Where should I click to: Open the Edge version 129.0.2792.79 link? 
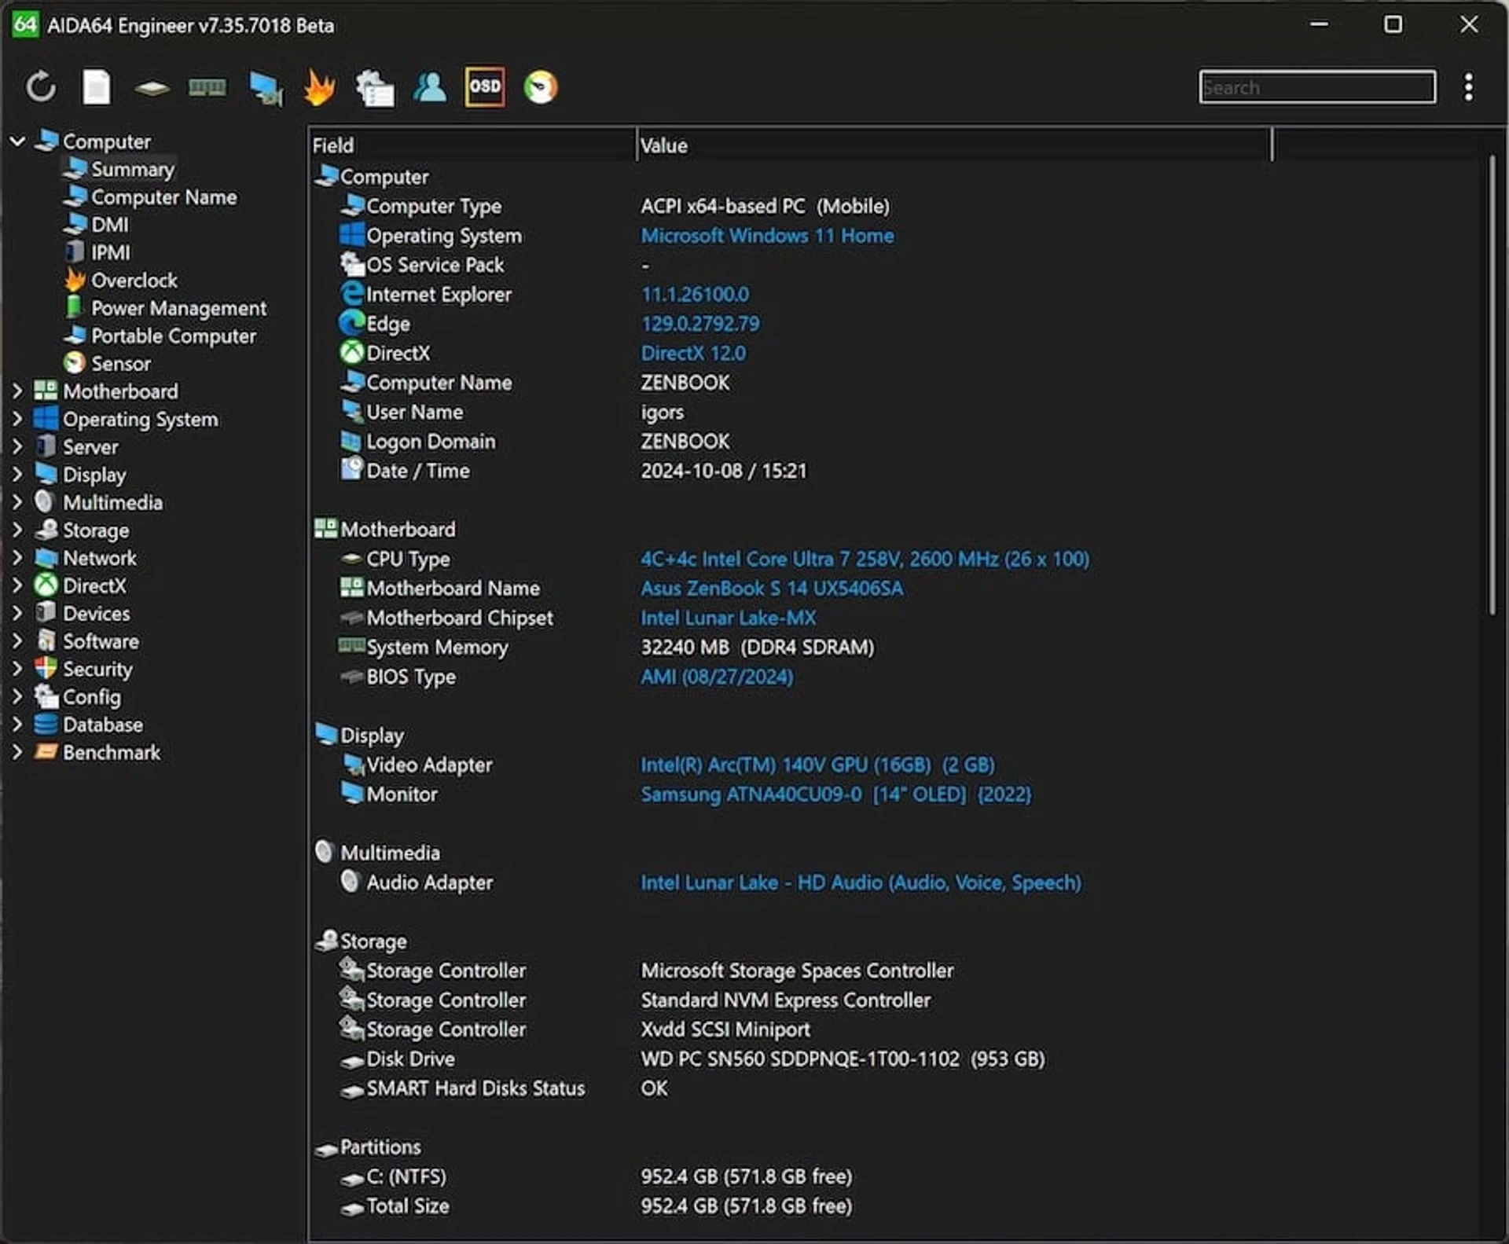(x=700, y=324)
